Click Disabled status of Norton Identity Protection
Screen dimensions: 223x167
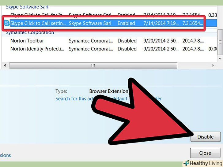(x=127, y=49)
